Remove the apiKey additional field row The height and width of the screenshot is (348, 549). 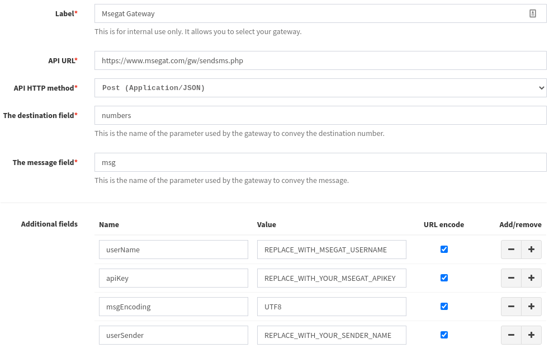pos(511,278)
